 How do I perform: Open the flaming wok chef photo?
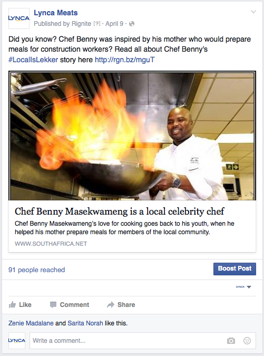[x=132, y=136]
